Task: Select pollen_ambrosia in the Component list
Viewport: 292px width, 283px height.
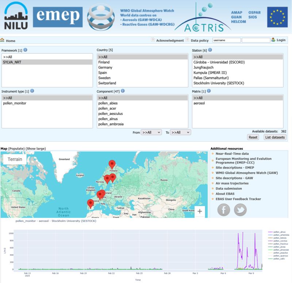Action: (x=142, y=124)
